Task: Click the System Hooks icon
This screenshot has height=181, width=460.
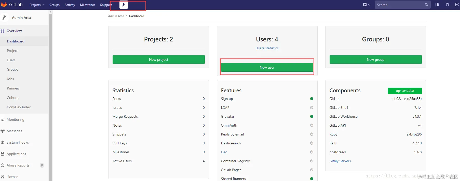Action: [3, 142]
